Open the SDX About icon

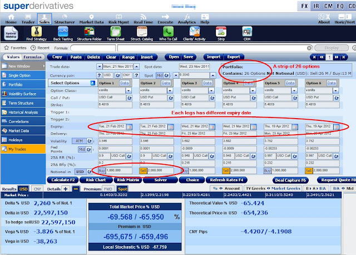[324, 19]
